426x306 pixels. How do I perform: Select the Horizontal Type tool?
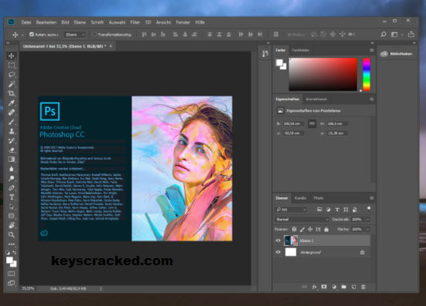(12, 197)
